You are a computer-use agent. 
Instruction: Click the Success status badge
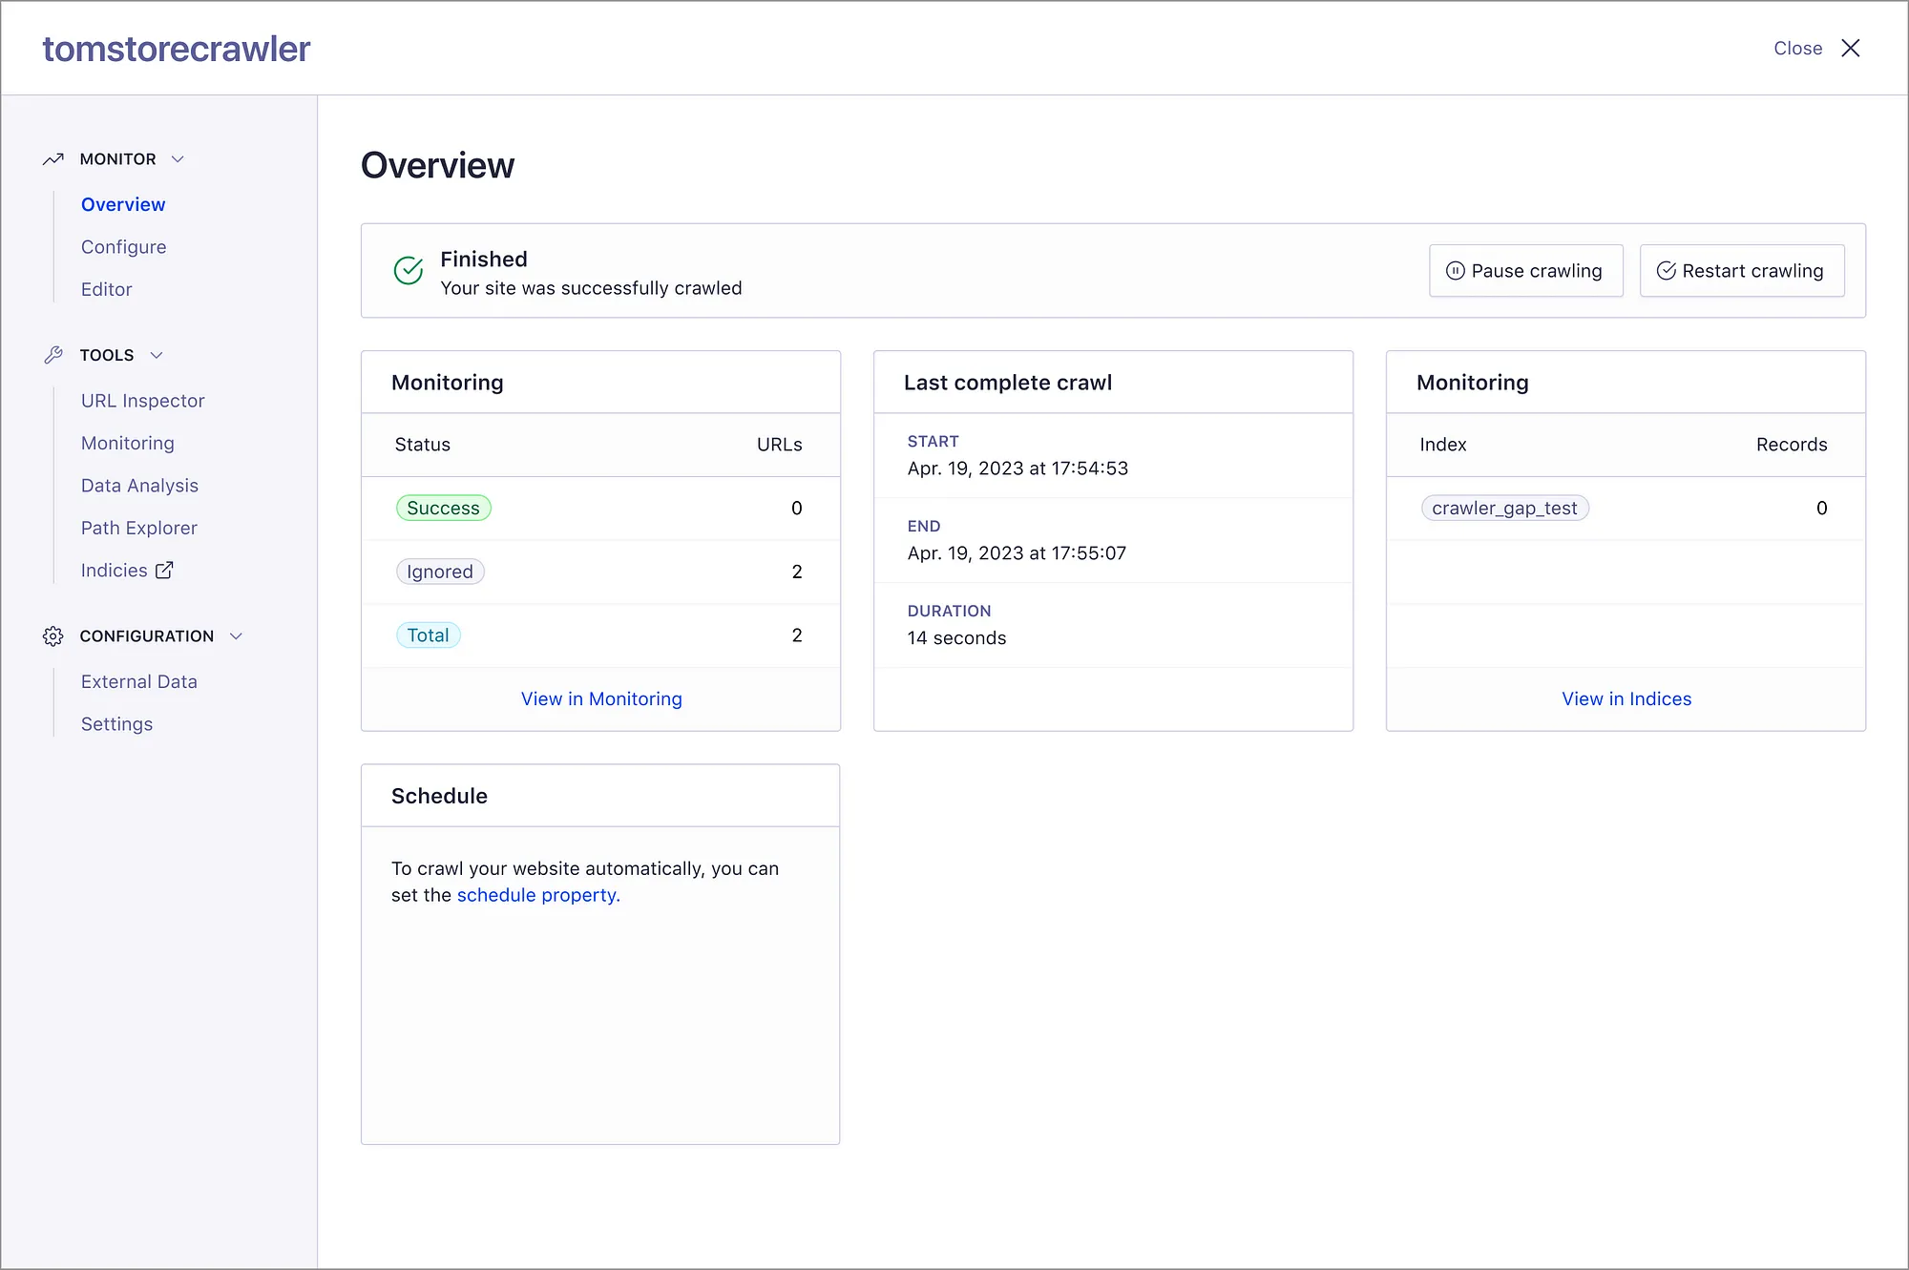click(443, 509)
